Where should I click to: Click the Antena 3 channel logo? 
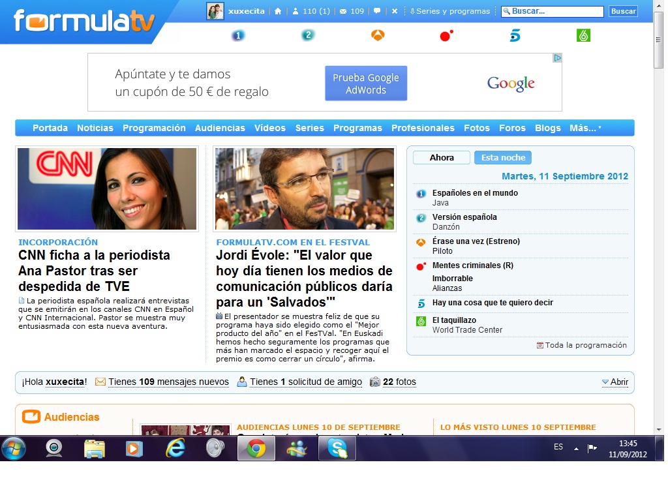(378, 35)
